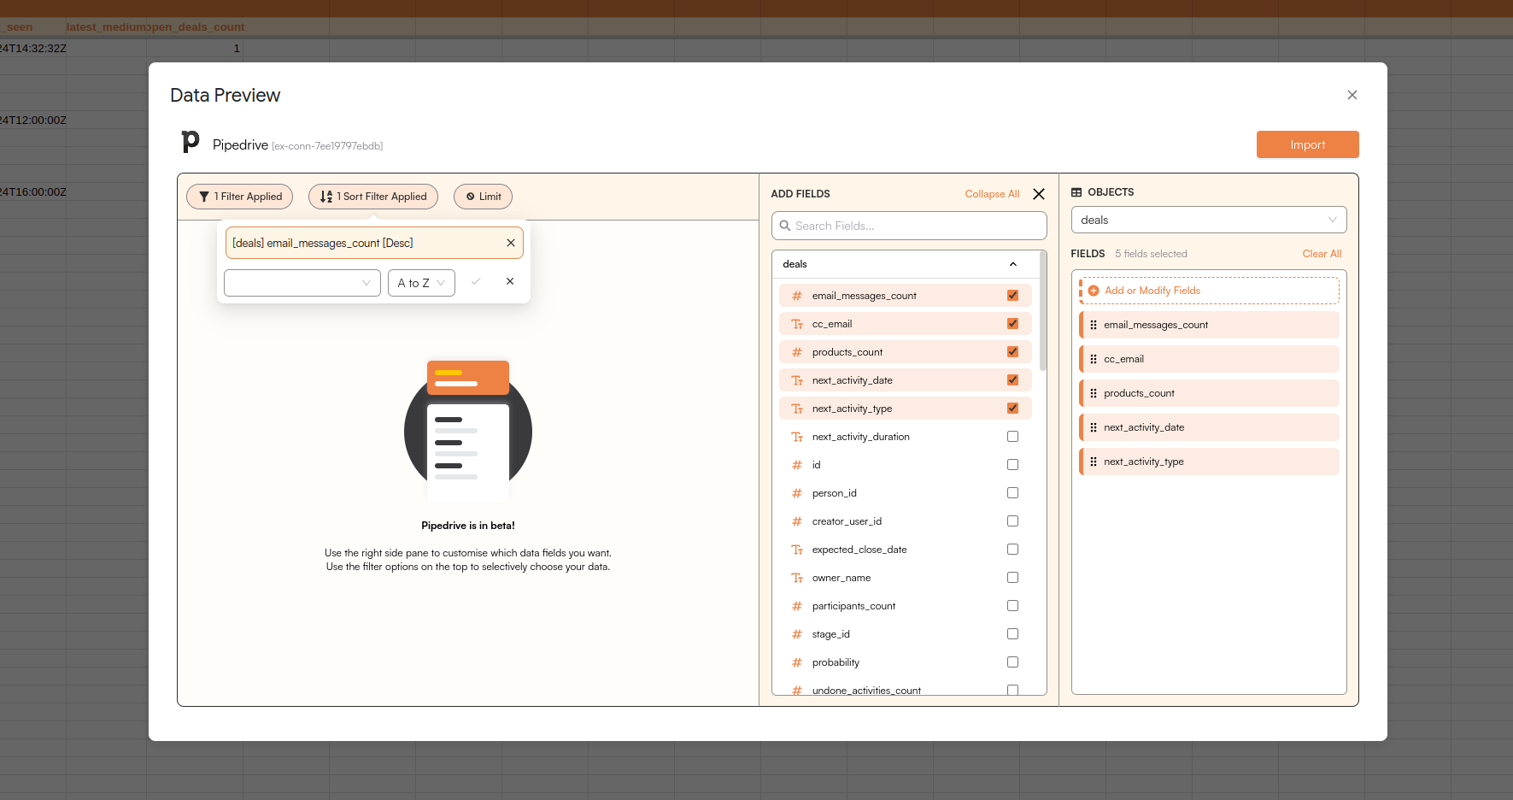The image size is (1513, 800).
Task: Open the sort field selection dropdown
Action: click(x=302, y=283)
